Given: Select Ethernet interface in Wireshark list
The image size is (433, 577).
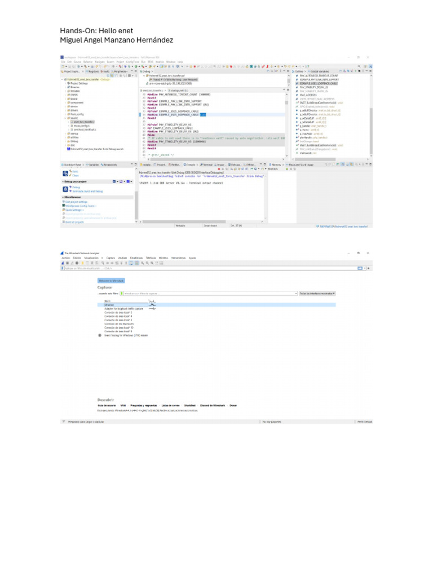Looking at the screenshot, I should tap(216, 305).
